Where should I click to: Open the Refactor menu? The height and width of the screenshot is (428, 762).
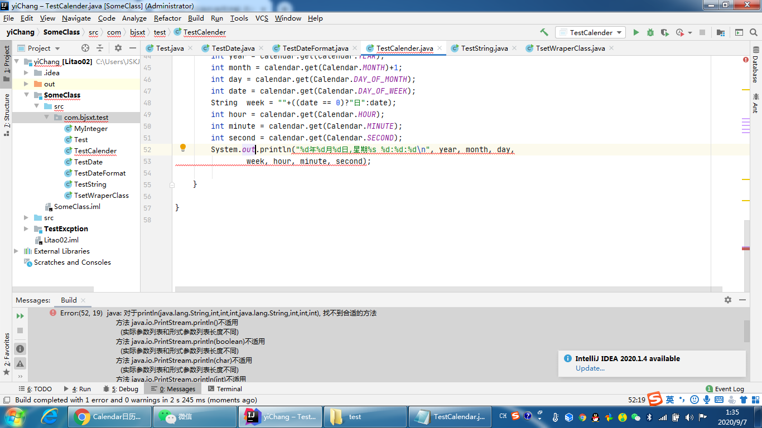pos(167,18)
